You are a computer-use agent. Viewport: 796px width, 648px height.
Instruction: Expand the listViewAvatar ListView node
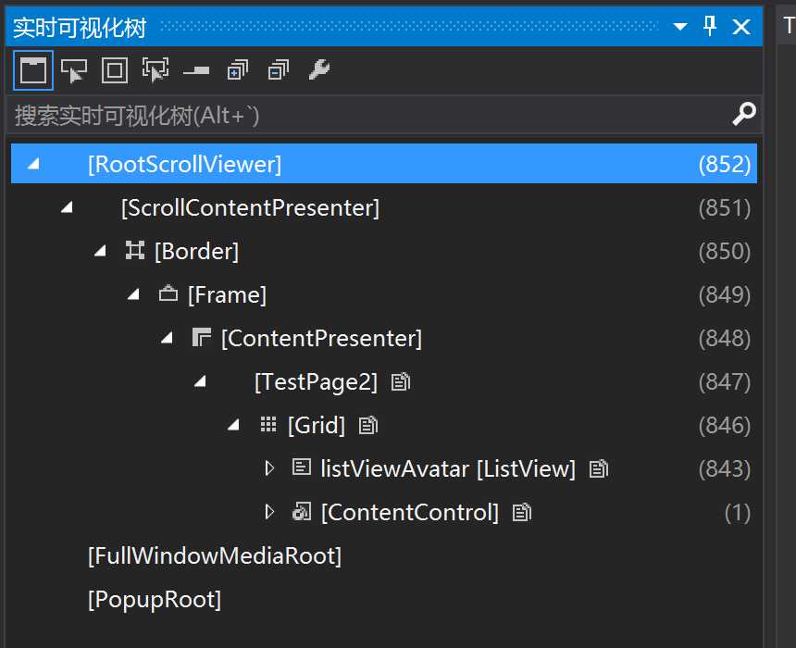point(269,469)
